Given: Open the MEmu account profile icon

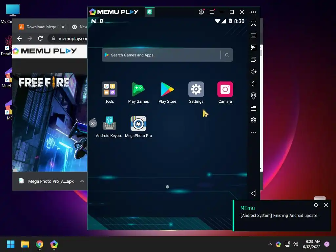Looking at the screenshot, I should (201, 12).
